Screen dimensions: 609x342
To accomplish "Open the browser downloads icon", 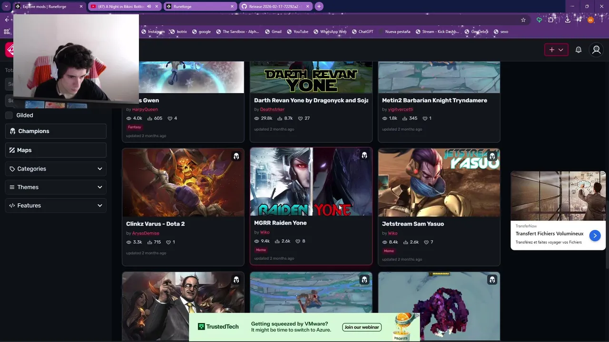I will pos(568,20).
